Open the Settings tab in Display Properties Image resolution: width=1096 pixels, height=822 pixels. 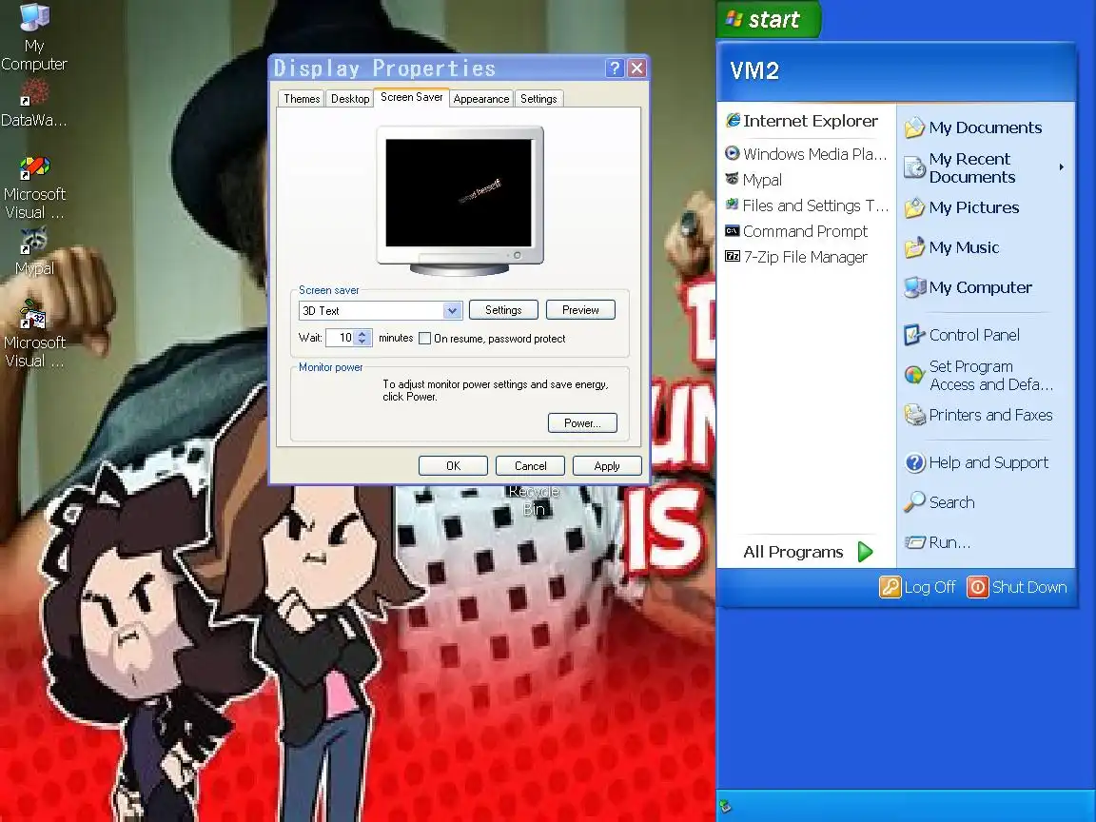(538, 99)
